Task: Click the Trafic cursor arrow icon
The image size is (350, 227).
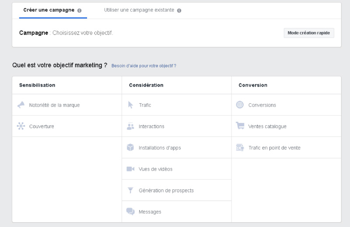Action: click(130, 105)
